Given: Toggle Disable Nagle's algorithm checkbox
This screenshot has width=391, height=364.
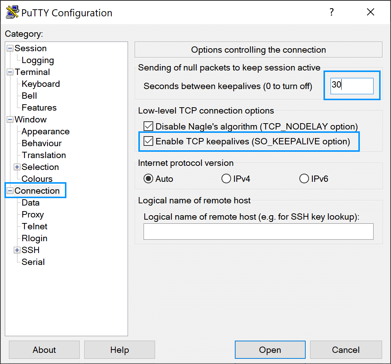Looking at the screenshot, I should 149,127.
